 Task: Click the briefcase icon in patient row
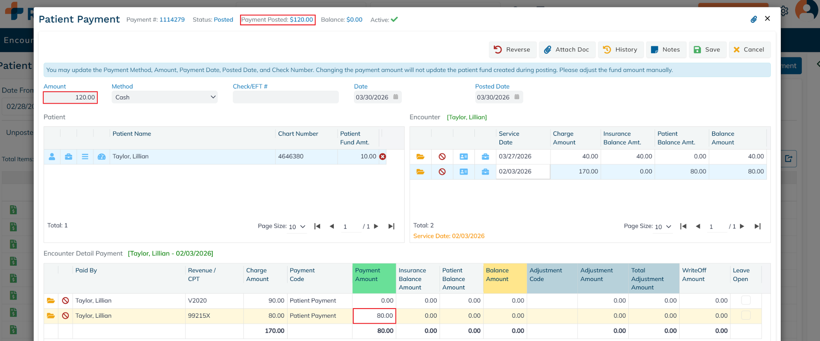coord(68,157)
